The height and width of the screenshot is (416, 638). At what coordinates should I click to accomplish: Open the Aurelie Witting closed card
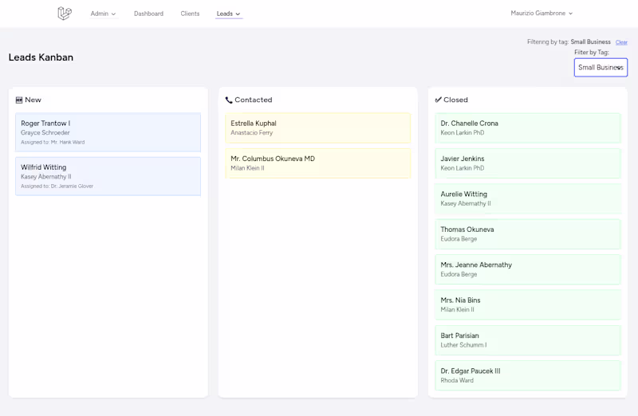(527, 198)
